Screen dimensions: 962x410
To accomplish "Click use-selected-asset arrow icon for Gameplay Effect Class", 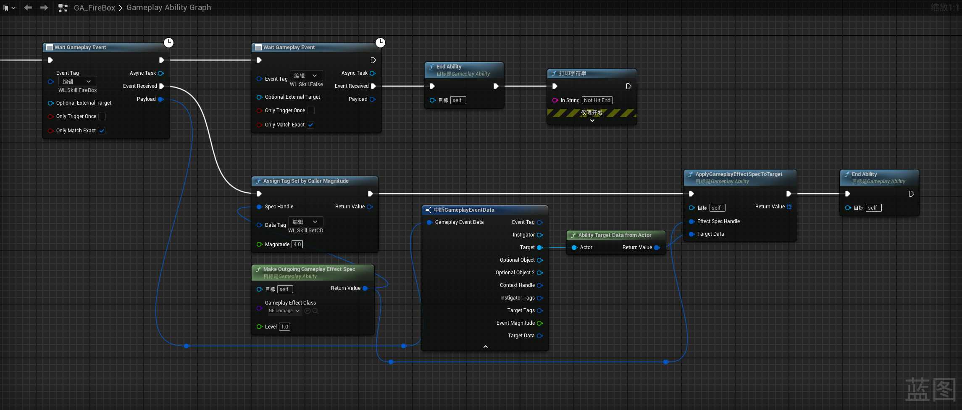I will (x=308, y=311).
